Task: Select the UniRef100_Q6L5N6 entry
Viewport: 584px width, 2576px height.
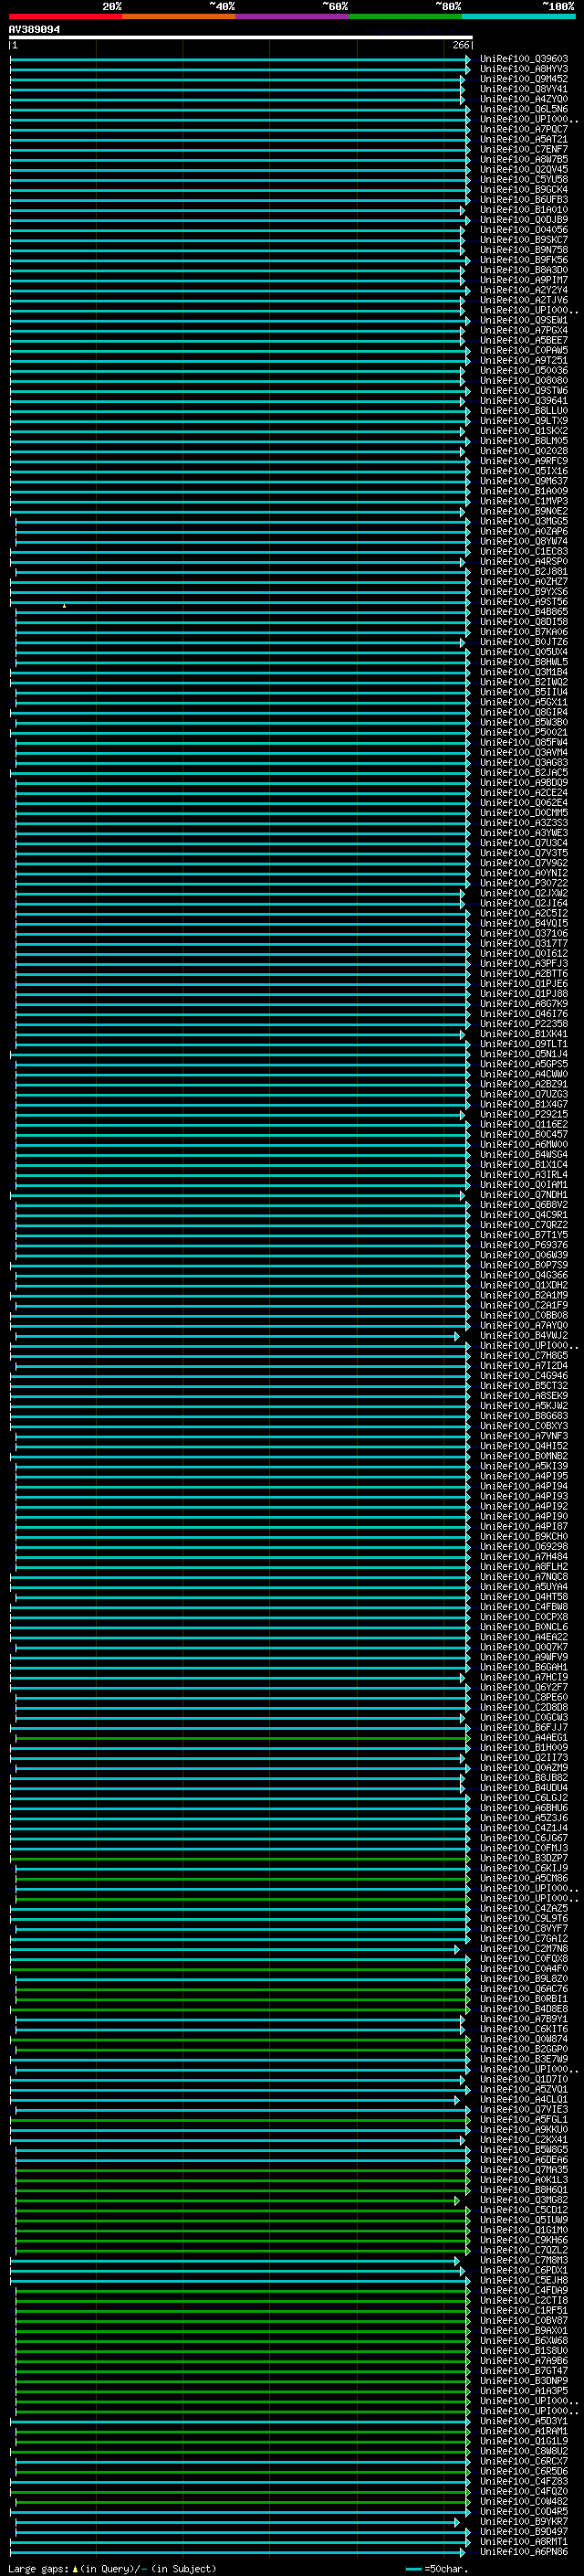Action: (523, 109)
